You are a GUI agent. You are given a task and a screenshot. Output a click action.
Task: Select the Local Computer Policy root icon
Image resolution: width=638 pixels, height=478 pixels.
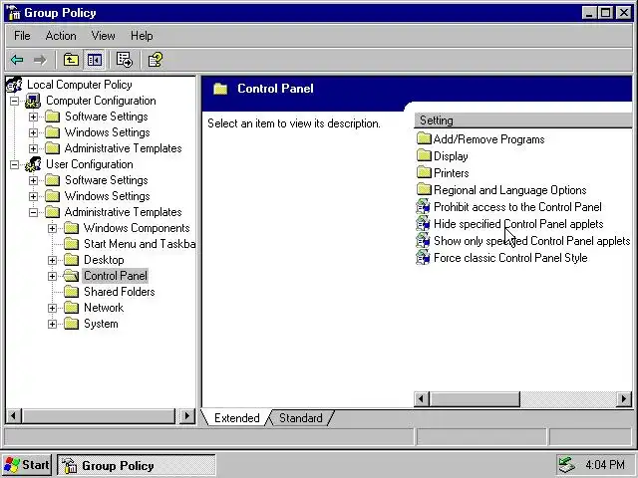click(x=14, y=85)
